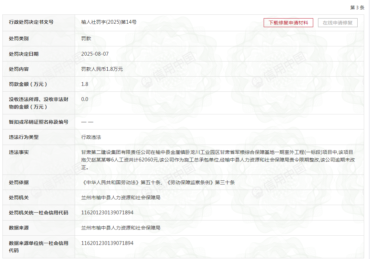Select the credit code in 处罚机关统一社会信用代码 row
Viewport: 370px width, 259px height.
click(107, 212)
